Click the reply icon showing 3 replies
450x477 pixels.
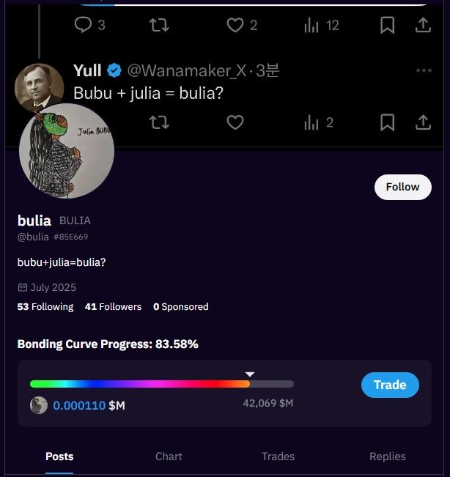click(84, 25)
